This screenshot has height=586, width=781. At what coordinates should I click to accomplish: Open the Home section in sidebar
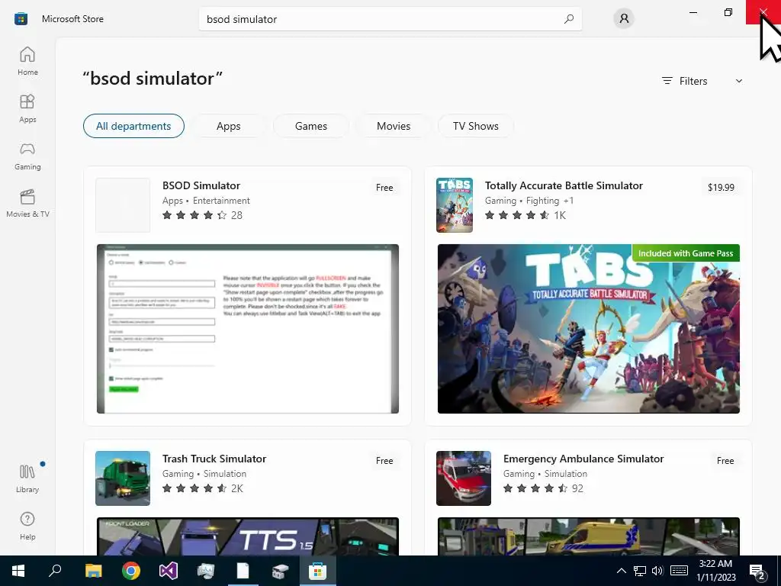click(x=27, y=61)
